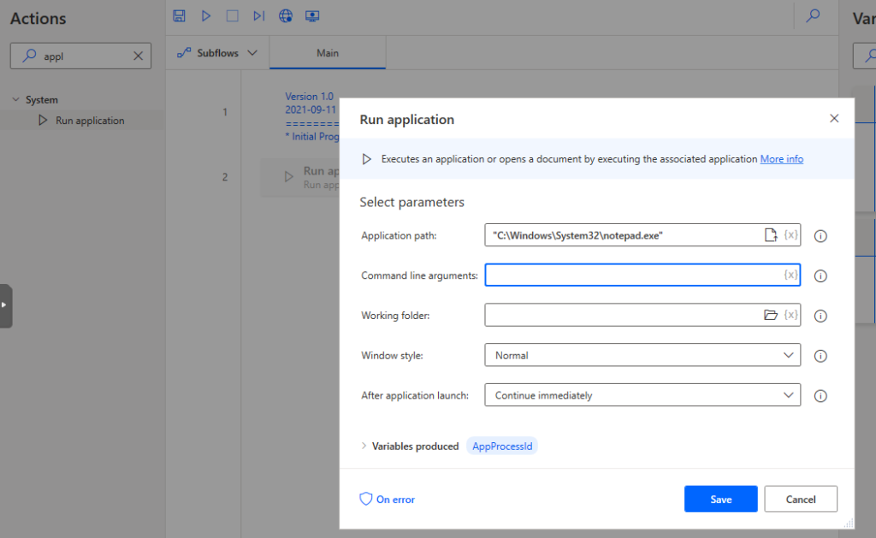The image size is (876, 538).
Task: Show info for After application launch
Action: 820,396
